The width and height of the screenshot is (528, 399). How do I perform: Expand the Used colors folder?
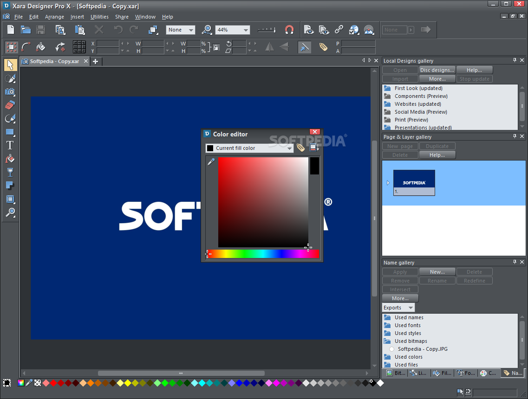click(x=388, y=357)
